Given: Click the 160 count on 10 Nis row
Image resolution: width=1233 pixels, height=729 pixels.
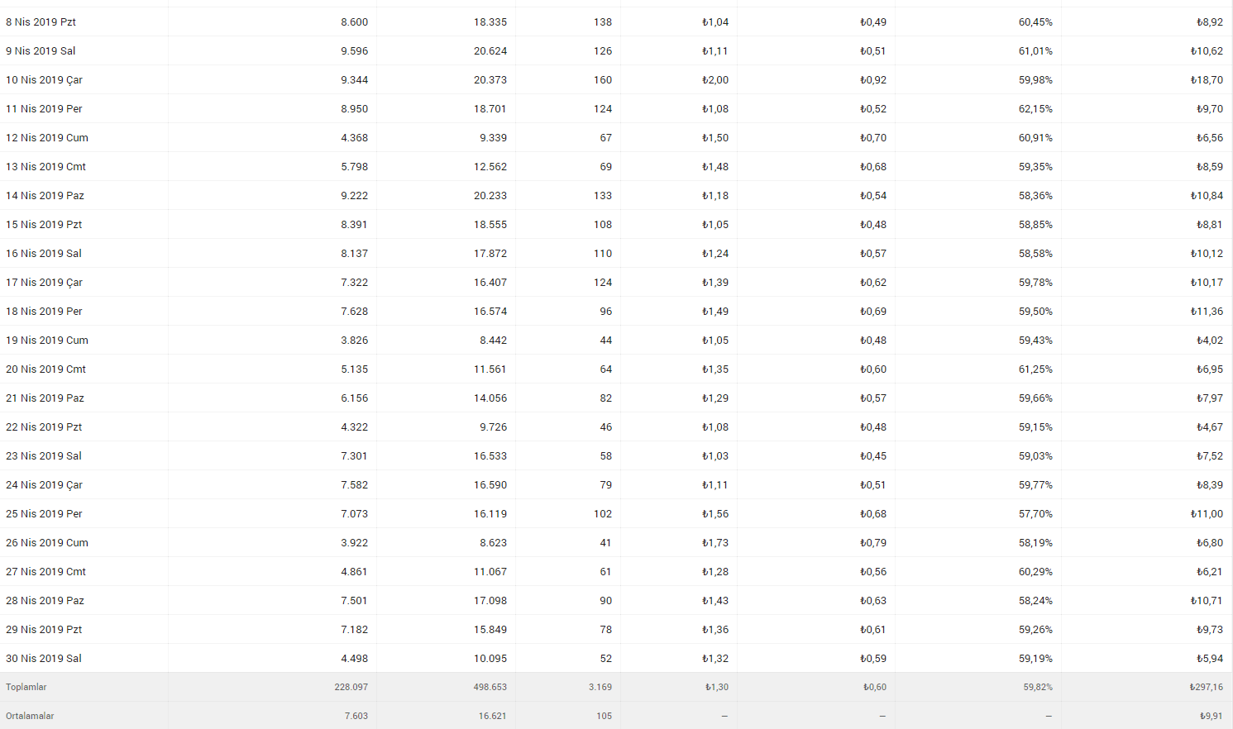Looking at the screenshot, I should pos(603,80).
